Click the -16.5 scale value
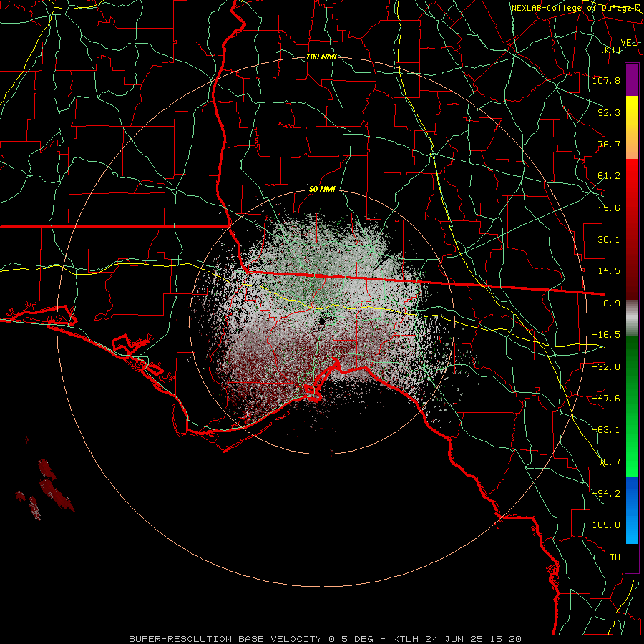The width and height of the screenshot is (644, 644). [606, 335]
